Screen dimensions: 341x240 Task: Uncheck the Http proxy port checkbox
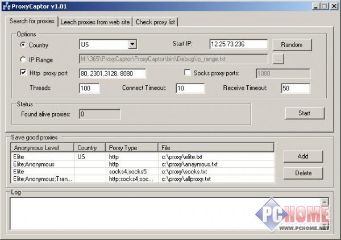coord(23,72)
